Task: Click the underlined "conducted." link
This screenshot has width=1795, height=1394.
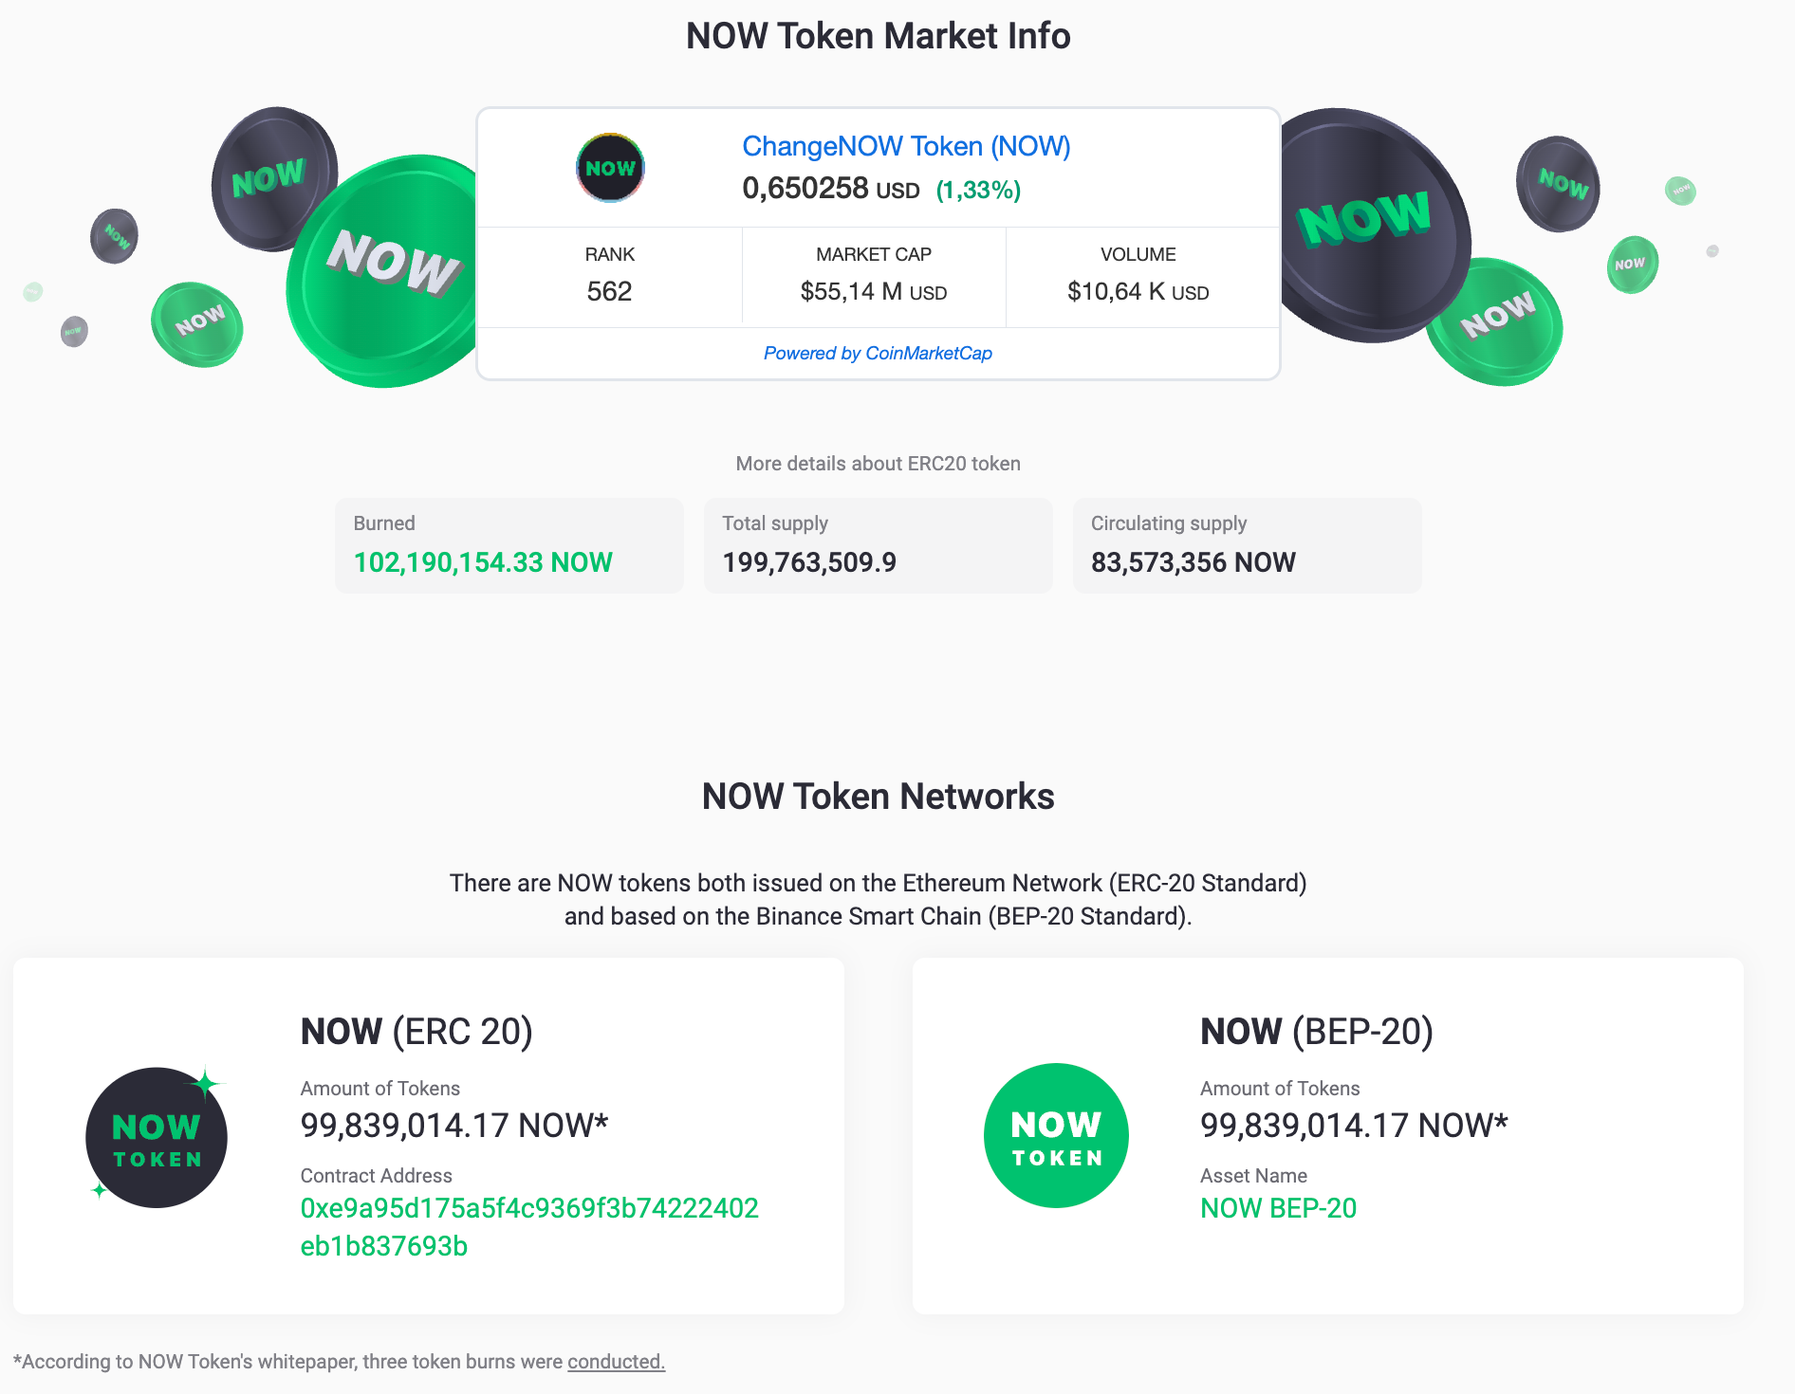Action: point(616,1362)
